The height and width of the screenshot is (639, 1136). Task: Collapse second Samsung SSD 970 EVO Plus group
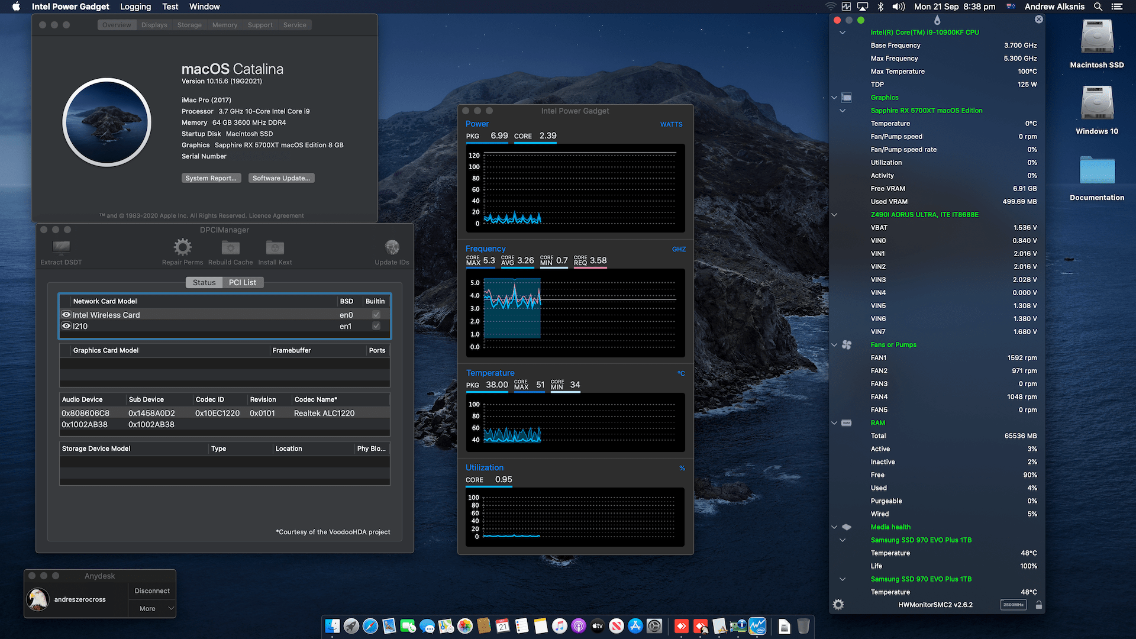(843, 579)
